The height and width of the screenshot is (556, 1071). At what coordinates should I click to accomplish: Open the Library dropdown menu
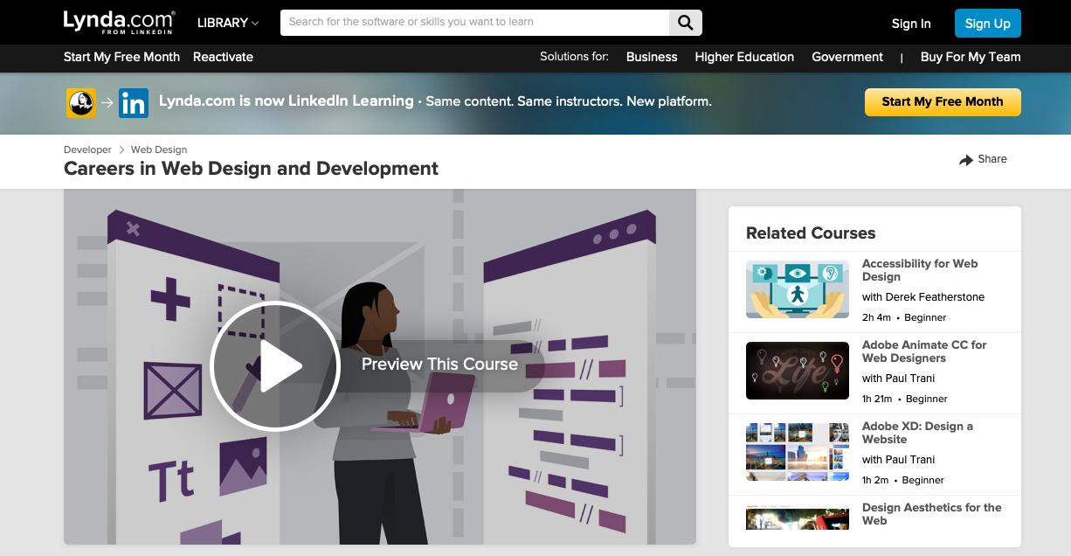click(x=228, y=23)
